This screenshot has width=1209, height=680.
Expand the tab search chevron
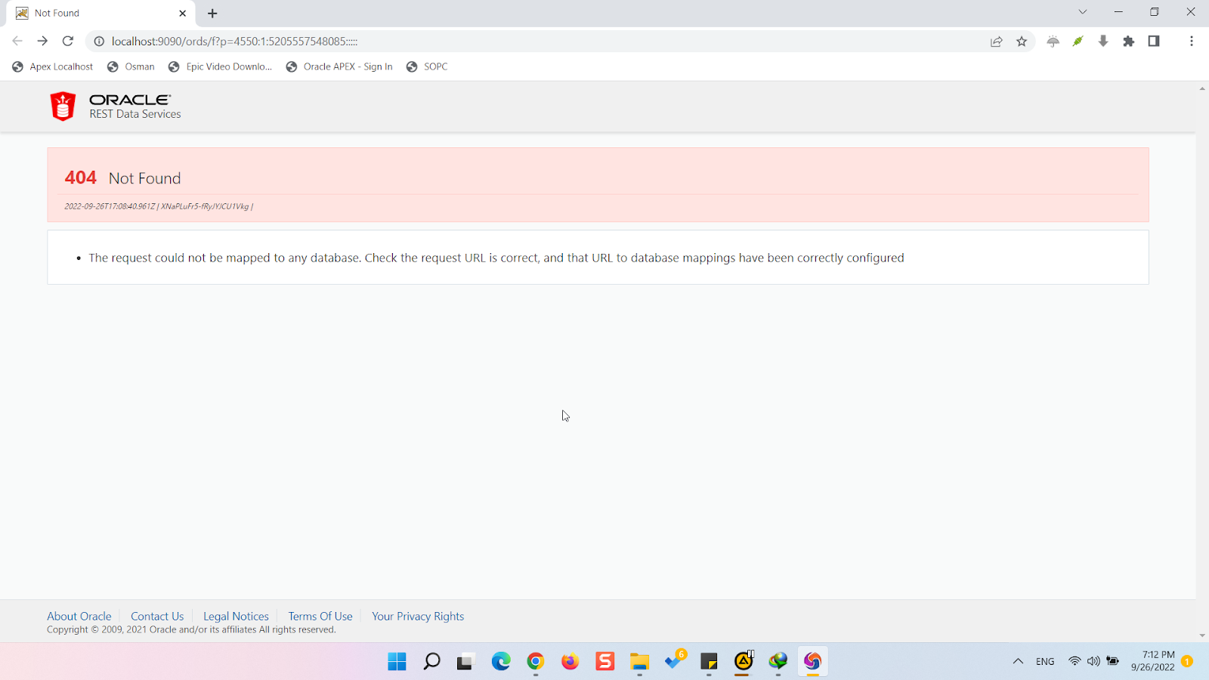1083,12
